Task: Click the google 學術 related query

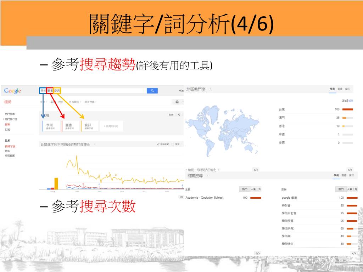Action: [x=289, y=198]
